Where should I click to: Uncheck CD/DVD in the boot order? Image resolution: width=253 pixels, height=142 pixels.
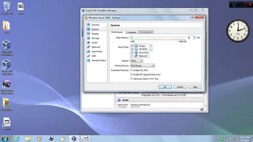132,49
